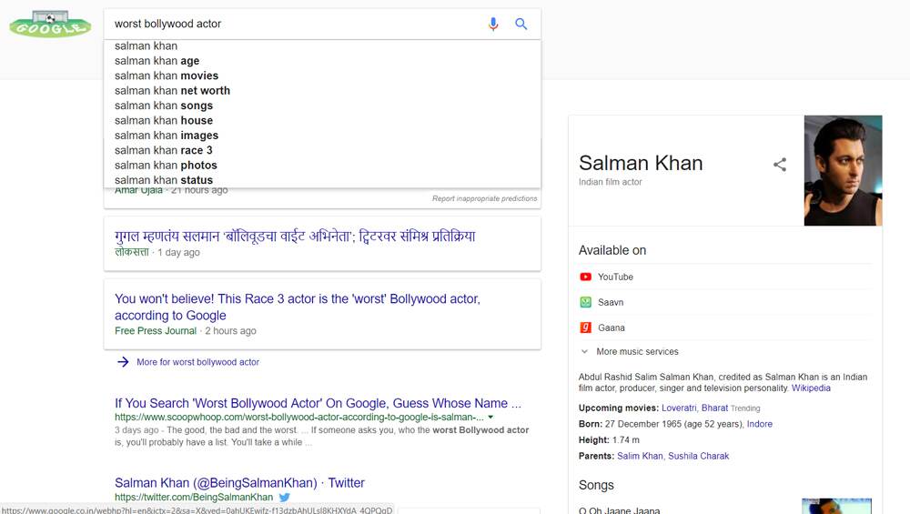This screenshot has width=910, height=514.
Task: Open 'You won't believe! This Race 3 actor' article
Action: click(298, 307)
